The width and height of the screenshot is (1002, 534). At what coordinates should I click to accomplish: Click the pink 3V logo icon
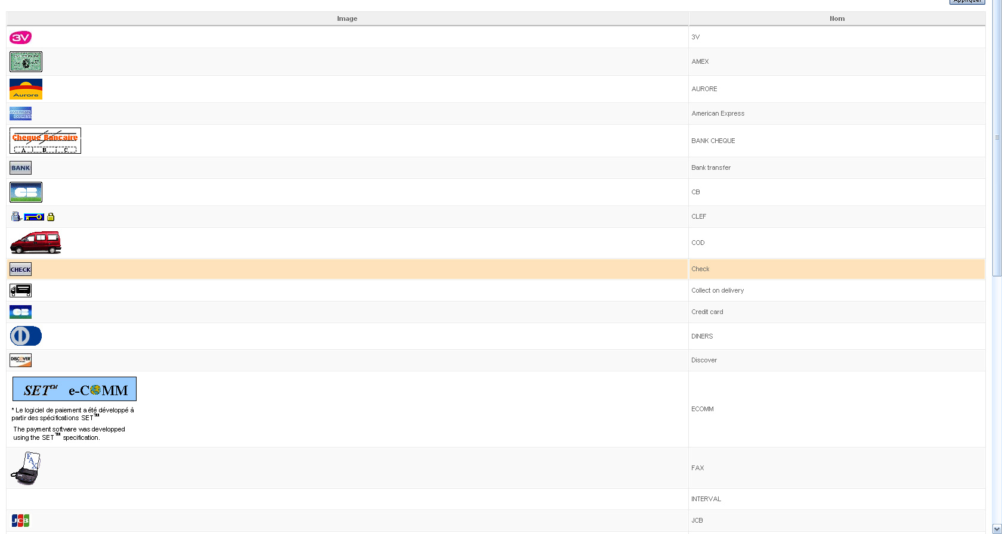pyautogui.click(x=20, y=38)
